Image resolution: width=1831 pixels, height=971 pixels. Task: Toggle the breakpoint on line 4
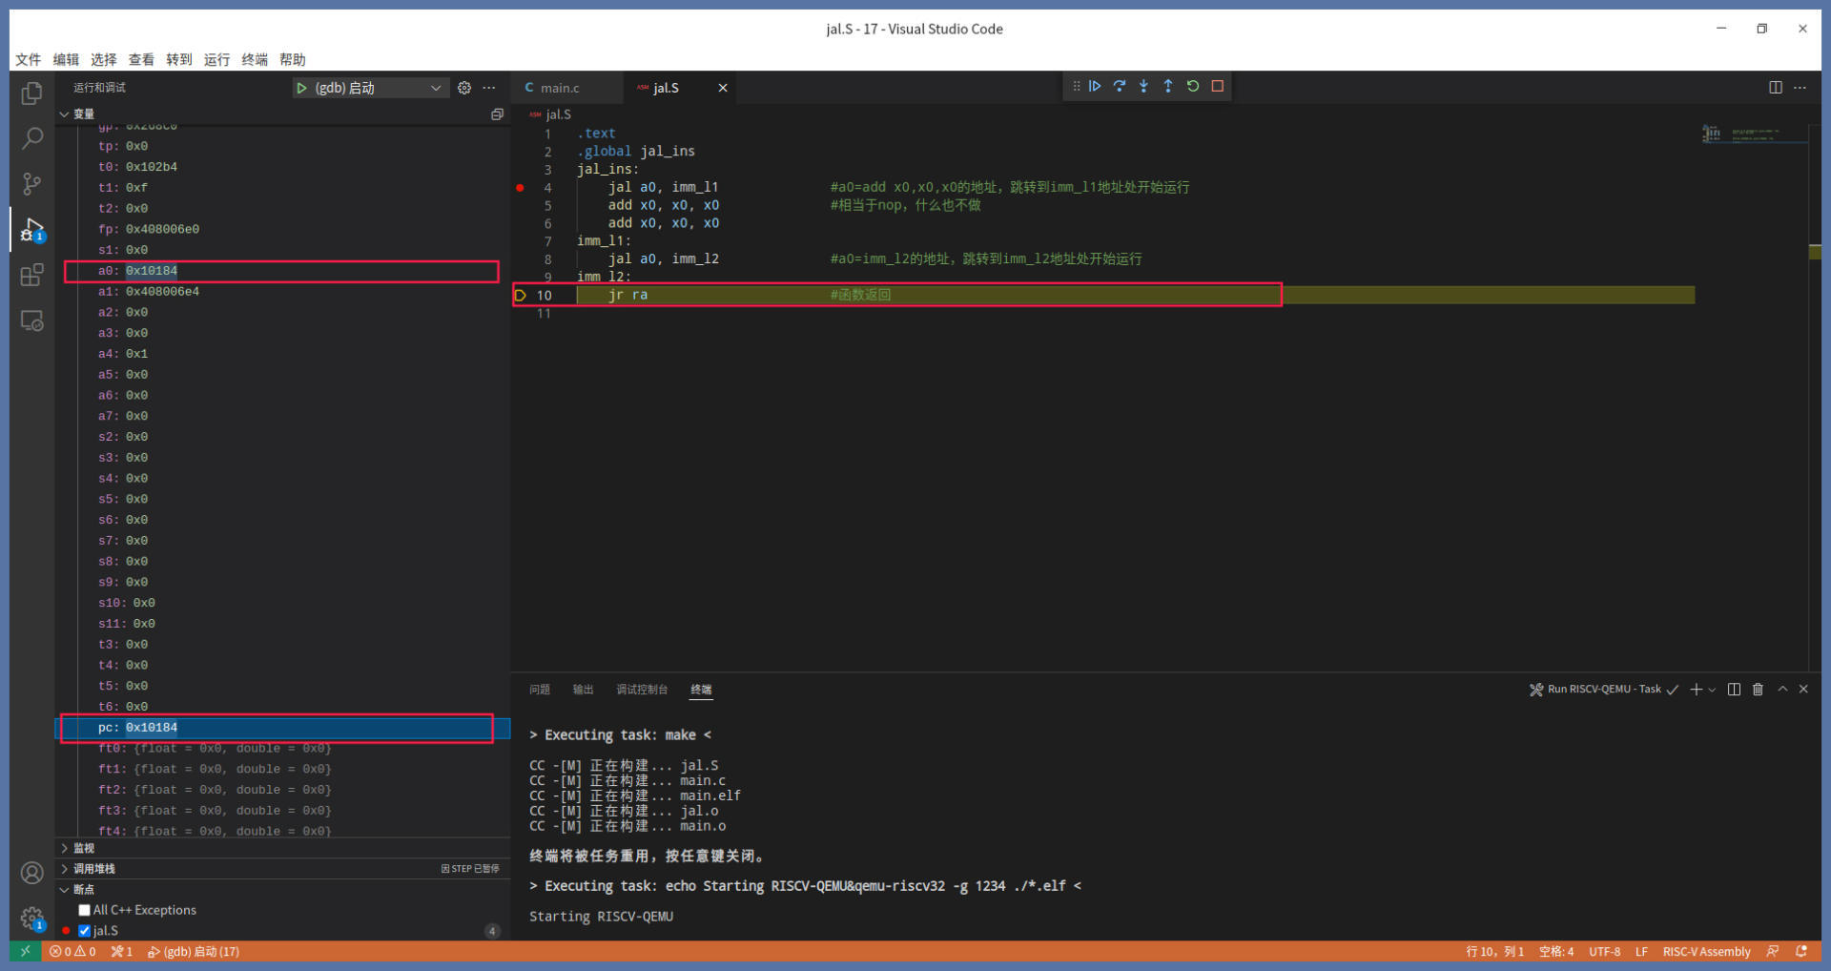pyautogui.click(x=520, y=188)
